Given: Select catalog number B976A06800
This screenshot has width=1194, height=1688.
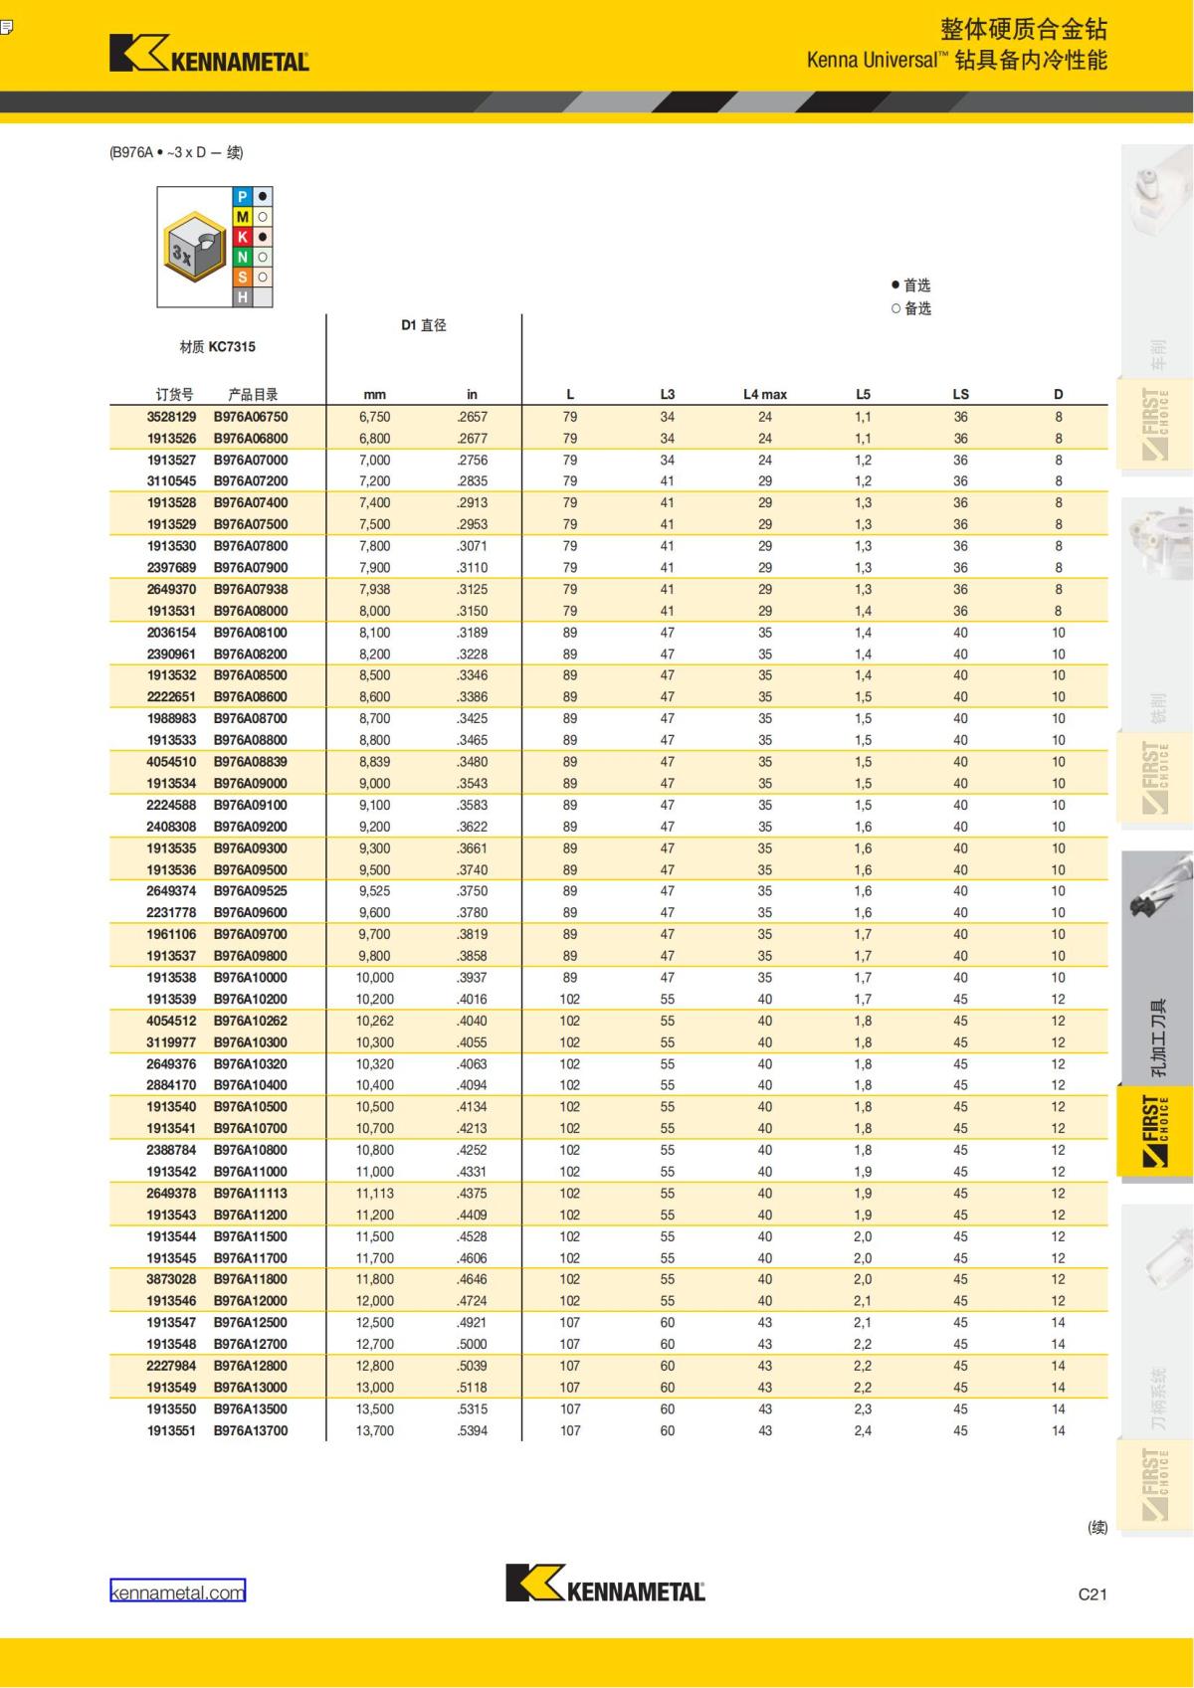Looking at the screenshot, I should [x=251, y=439].
